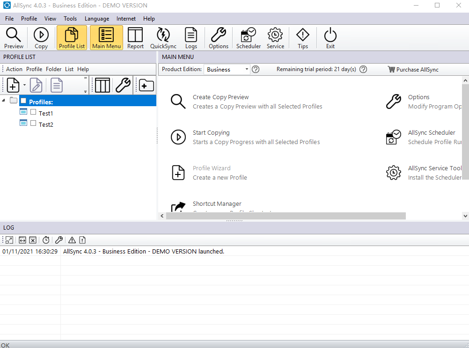Click the profile document icon in Profile List toolbar
This screenshot has height=348, width=469.
point(57,85)
